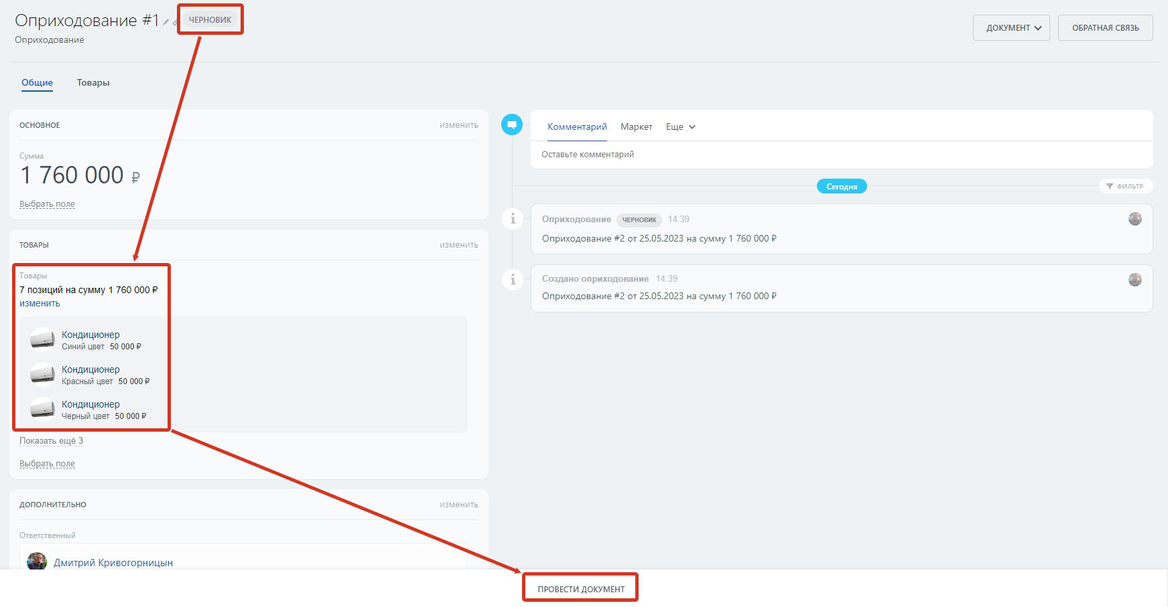
Task: Click the pencil icon to rename the document
Action: pos(166,22)
